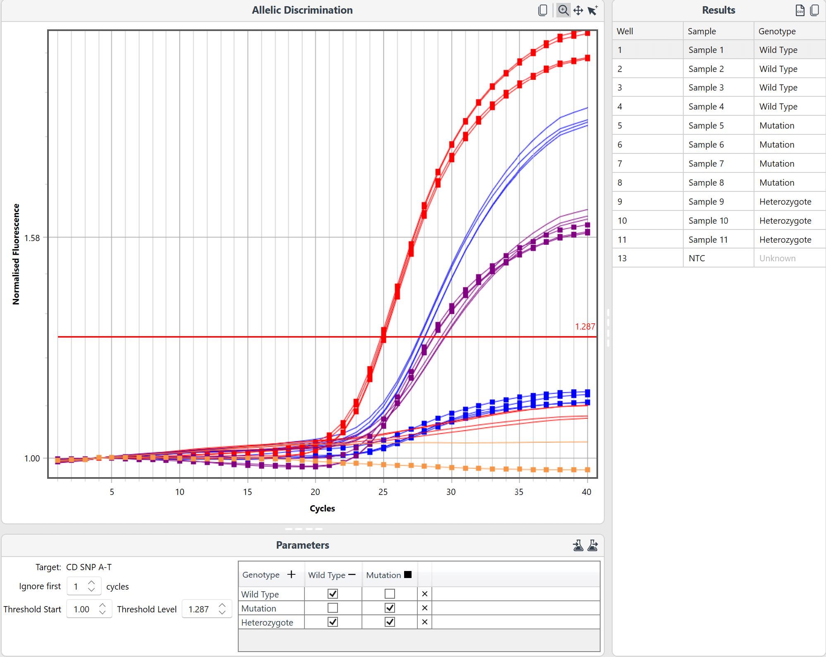The width and height of the screenshot is (826, 657).
Task: Increase the Threshold Level value
Action: [222, 605]
